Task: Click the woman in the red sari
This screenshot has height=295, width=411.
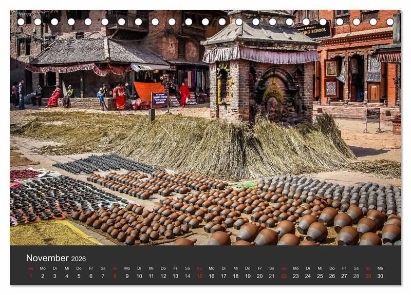Action: coord(184,95)
